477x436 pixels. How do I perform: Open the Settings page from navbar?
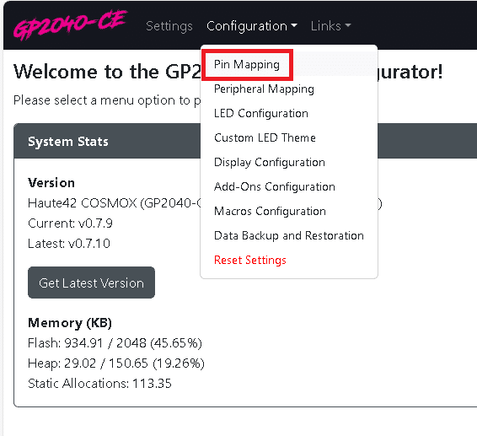click(169, 26)
